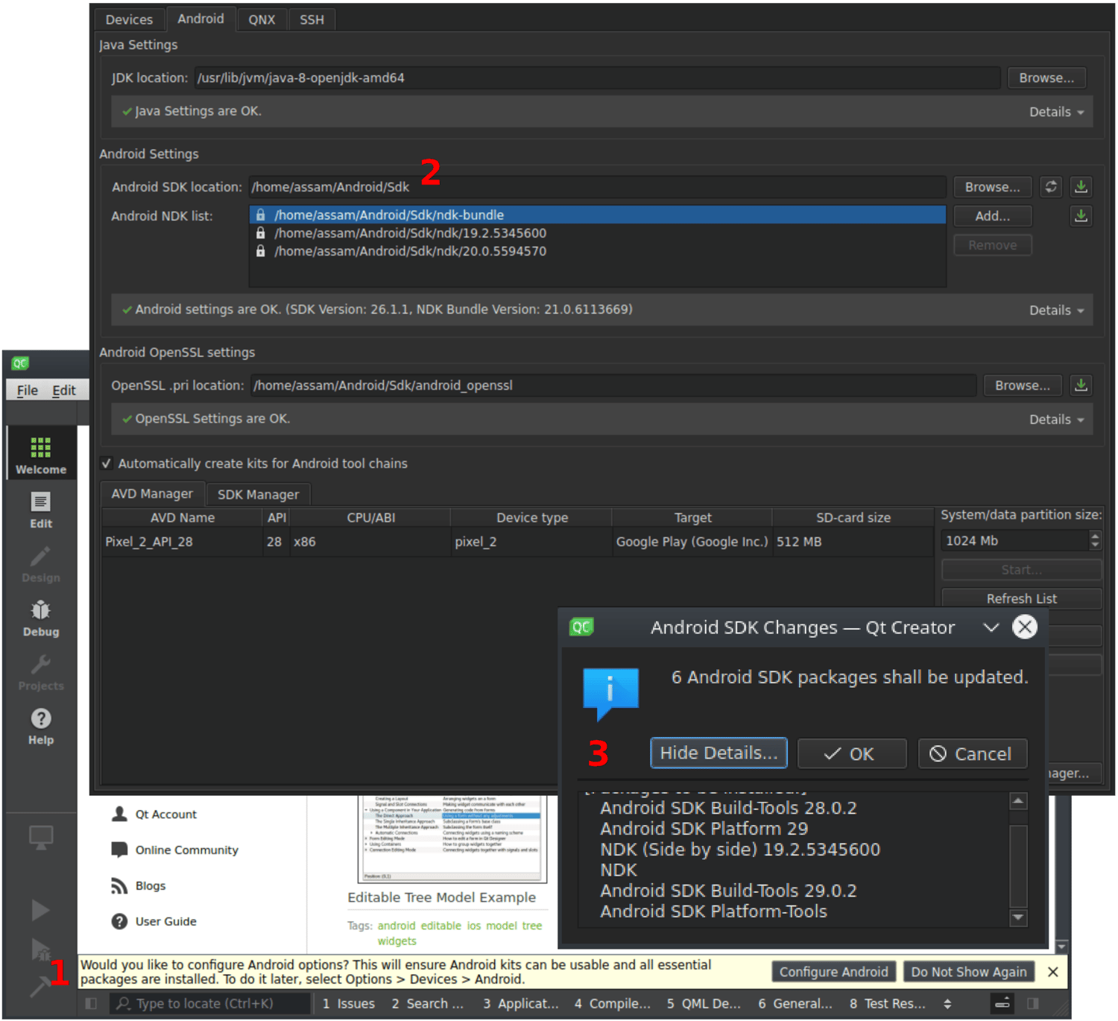Switch to the SDK Manager tab
Viewport: 1118px width, 1021px height.
tap(258, 494)
